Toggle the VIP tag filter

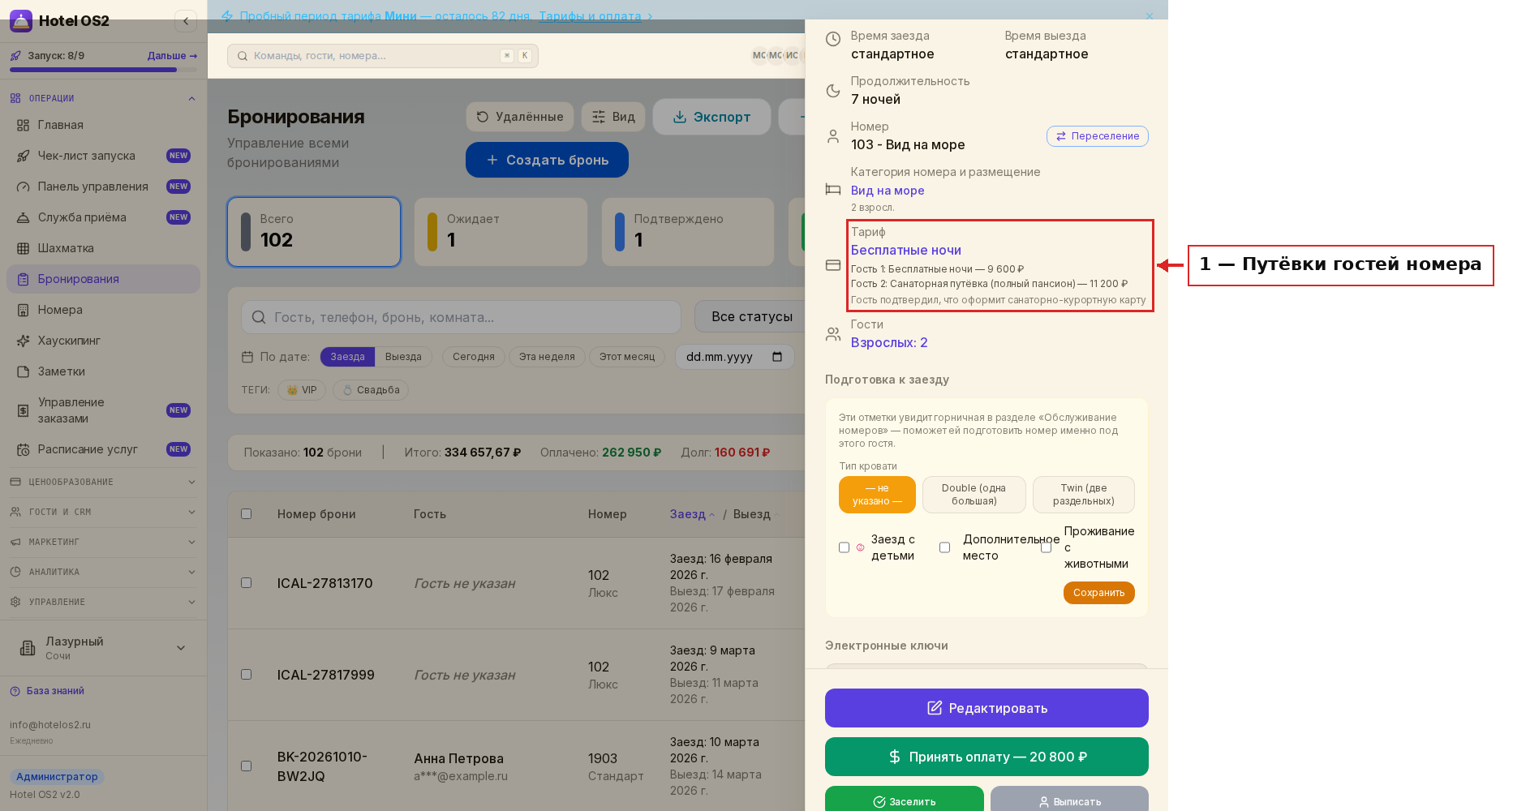(302, 390)
